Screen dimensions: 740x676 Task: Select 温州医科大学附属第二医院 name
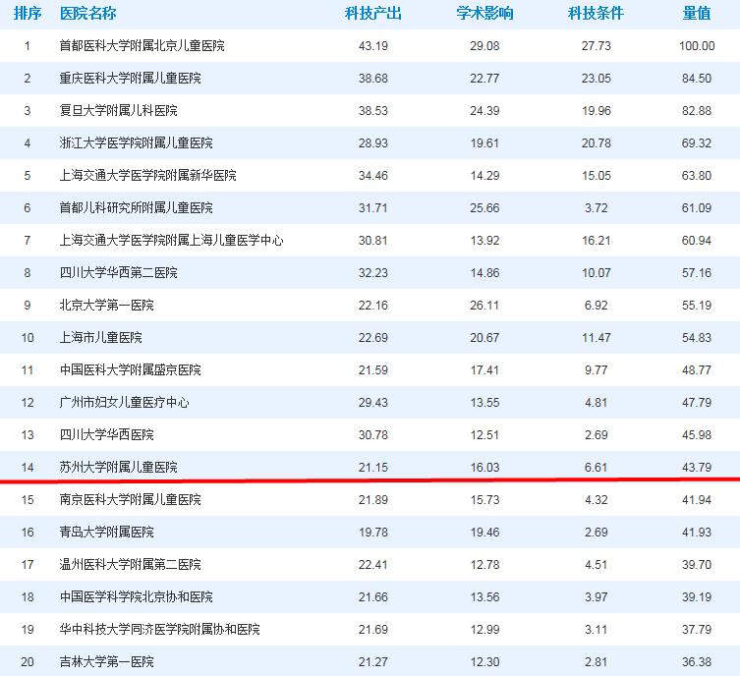(131, 565)
